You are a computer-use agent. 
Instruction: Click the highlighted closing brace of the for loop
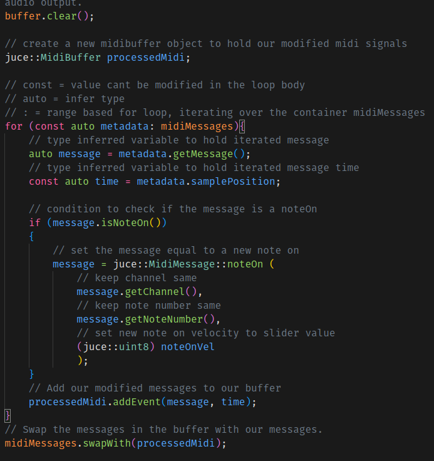(8, 415)
